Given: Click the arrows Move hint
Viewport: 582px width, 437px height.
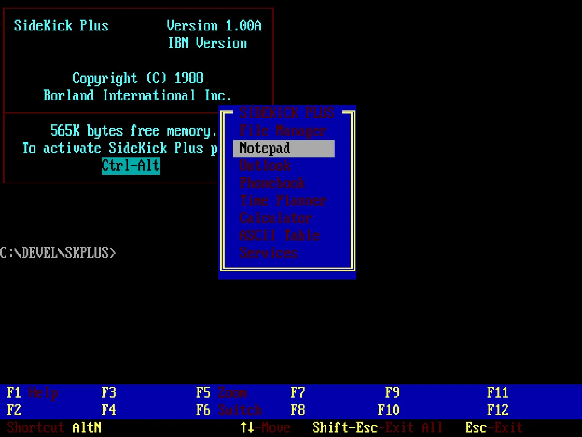Looking at the screenshot, I should (x=265, y=428).
